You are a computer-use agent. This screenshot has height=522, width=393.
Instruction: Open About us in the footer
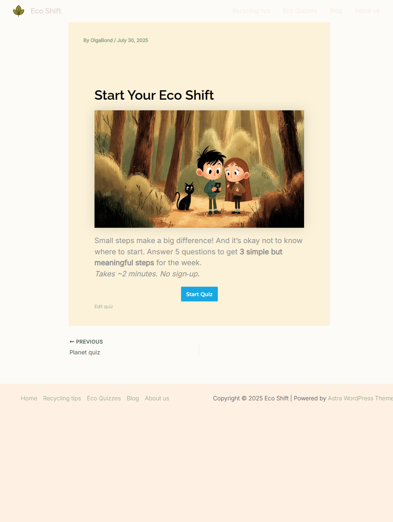click(157, 398)
